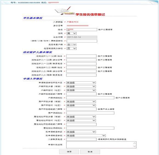Expand the 拟申请就读年级 dropdown
The height and width of the screenshot is (155, 159).
click(81, 132)
